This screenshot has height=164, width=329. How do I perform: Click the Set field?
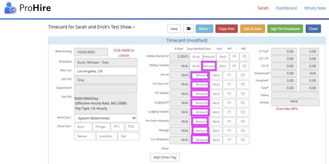(x=129, y=136)
